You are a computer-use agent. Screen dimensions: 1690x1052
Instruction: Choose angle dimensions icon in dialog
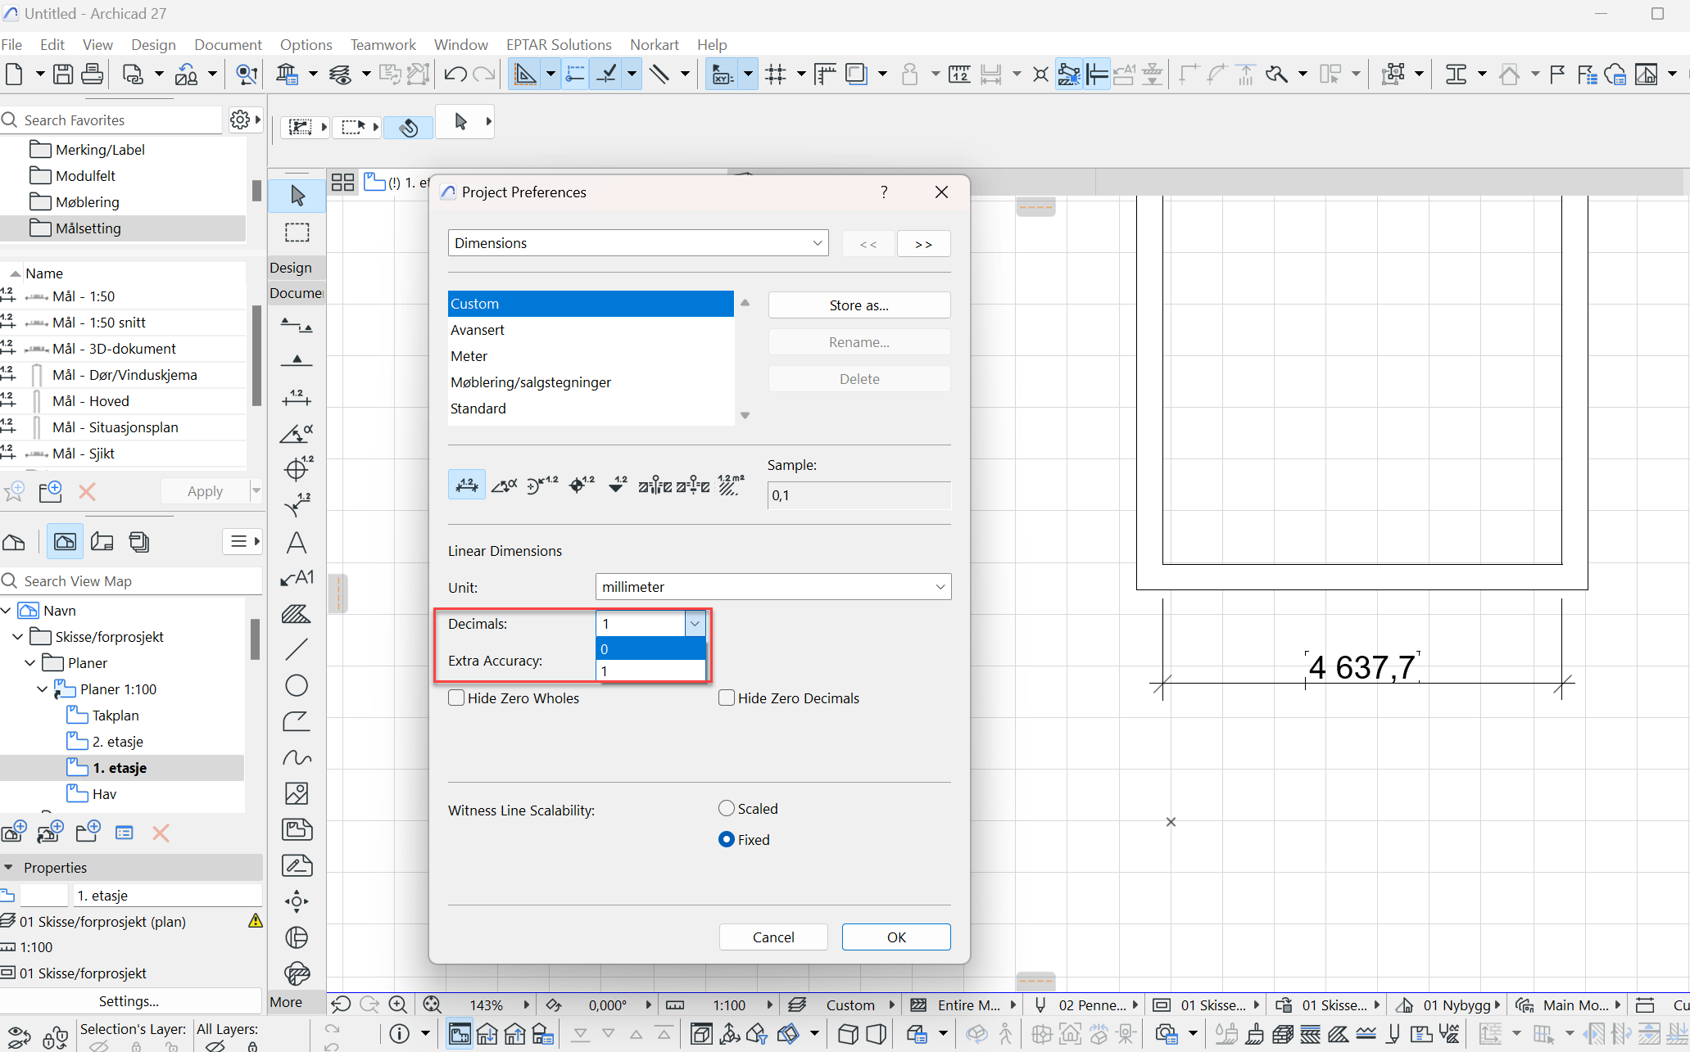coord(505,485)
